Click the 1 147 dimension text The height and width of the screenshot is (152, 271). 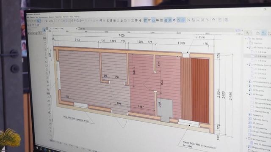(x=141, y=107)
